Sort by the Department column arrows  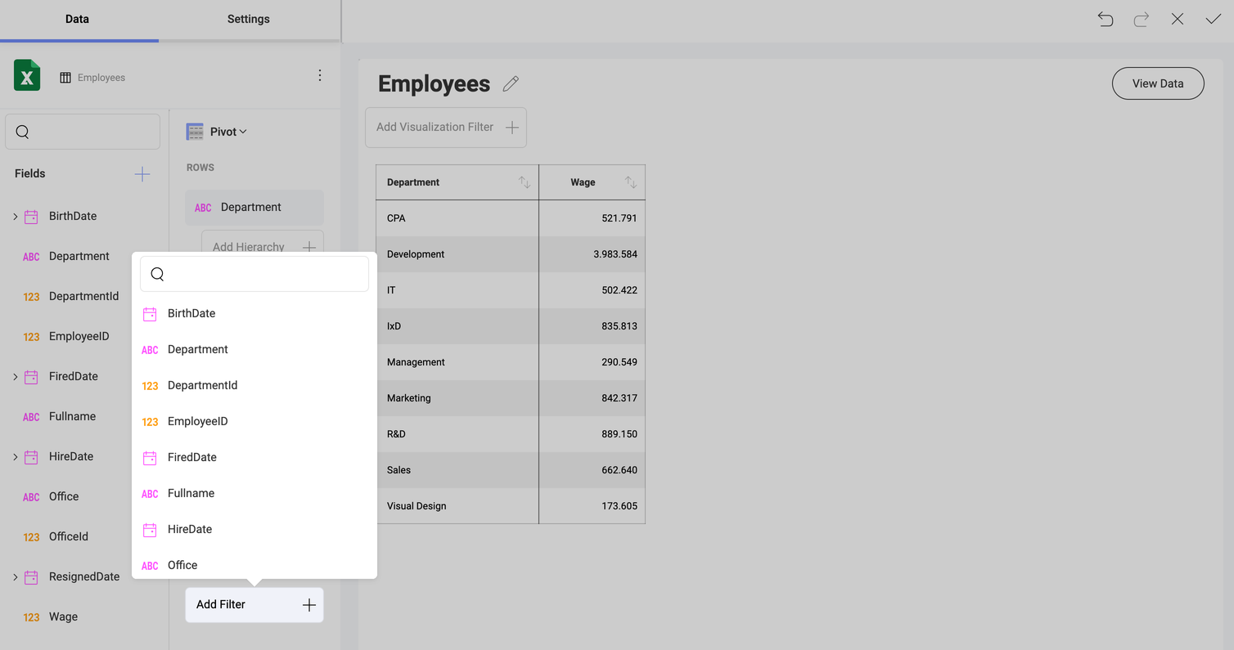point(525,182)
